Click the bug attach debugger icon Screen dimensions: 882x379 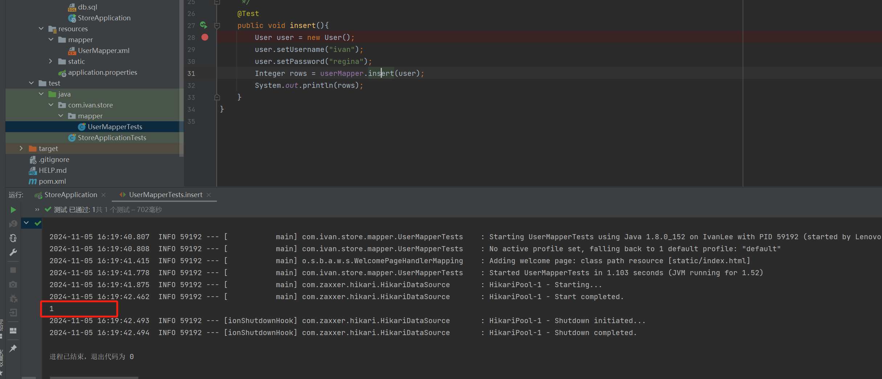13,298
